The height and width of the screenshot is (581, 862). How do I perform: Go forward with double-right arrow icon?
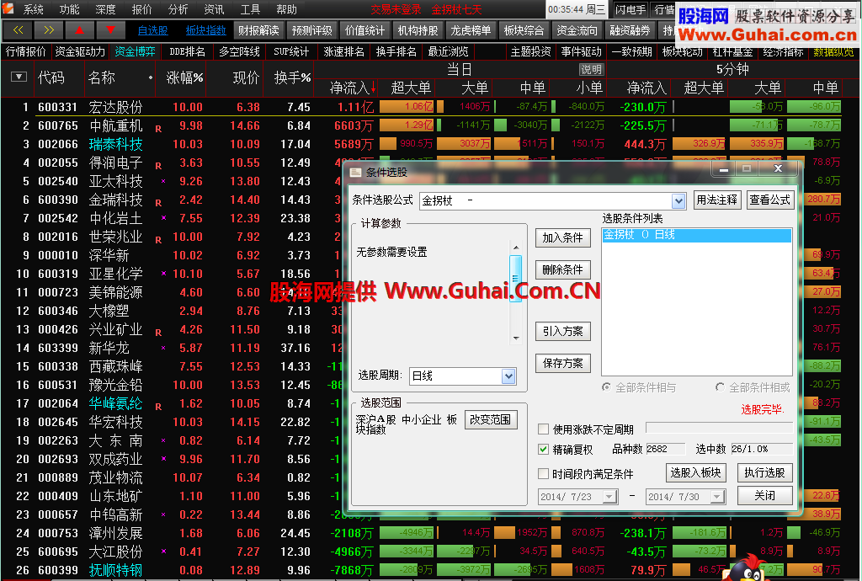(49, 30)
